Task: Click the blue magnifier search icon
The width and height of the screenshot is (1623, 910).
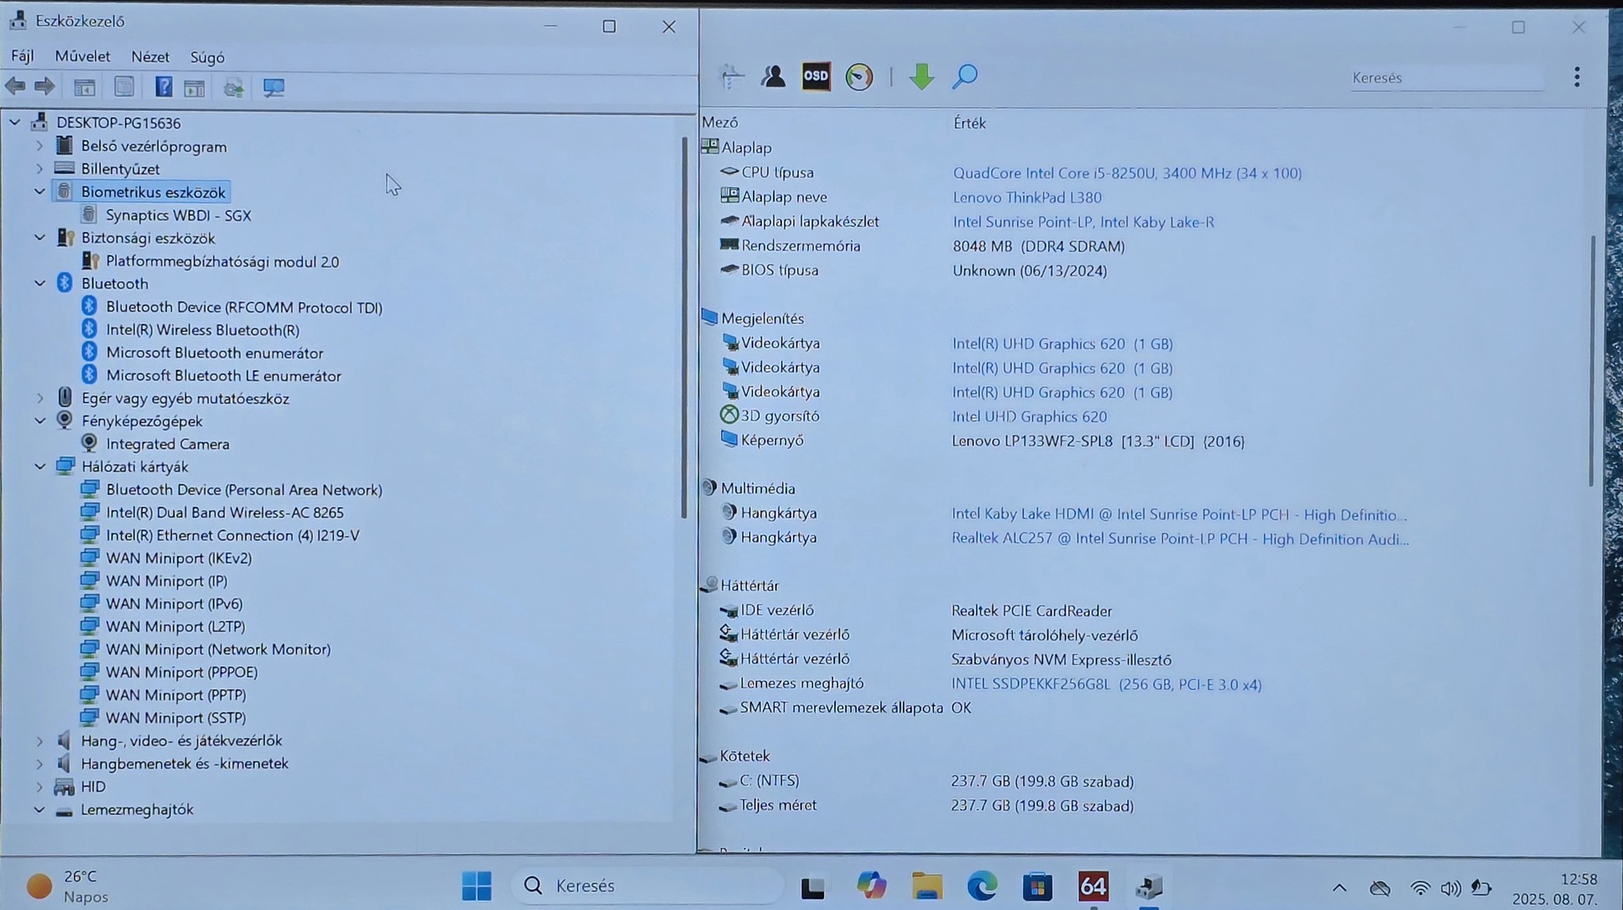Action: [x=965, y=76]
